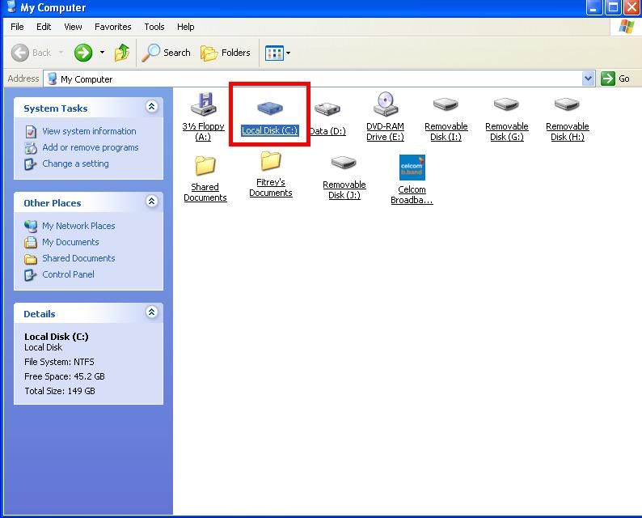This screenshot has height=518, width=642.
Task: Expand the Address bar dropdown arrow
Action: click(x=588, y=79)
